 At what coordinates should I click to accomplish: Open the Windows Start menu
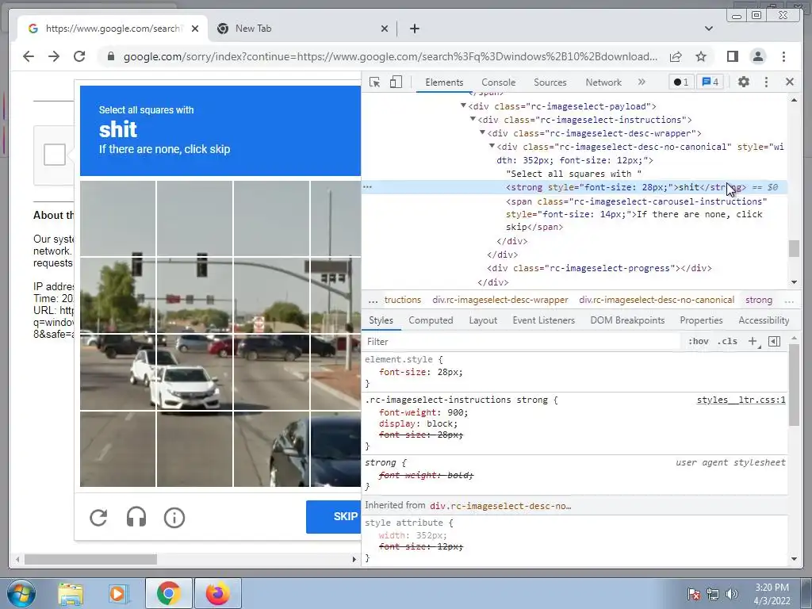pos(21,593)
